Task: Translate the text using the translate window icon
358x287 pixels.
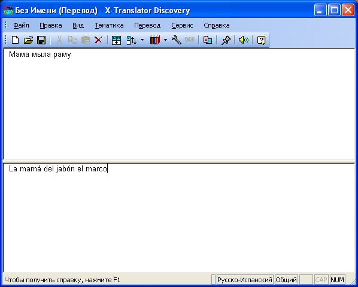Action: click(x=116, y=40)
